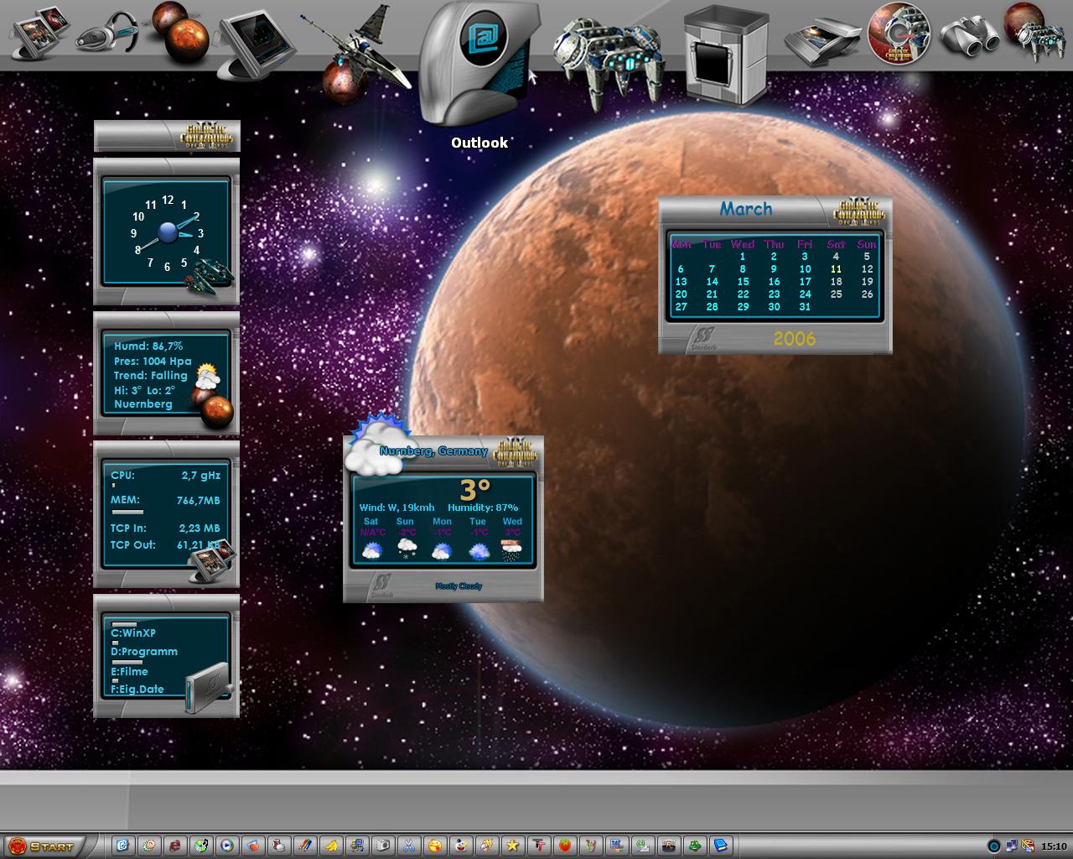Select March 11 in calendar widget
The height and width of the screenshot is (859, 1073).
(x=836, y=269)
